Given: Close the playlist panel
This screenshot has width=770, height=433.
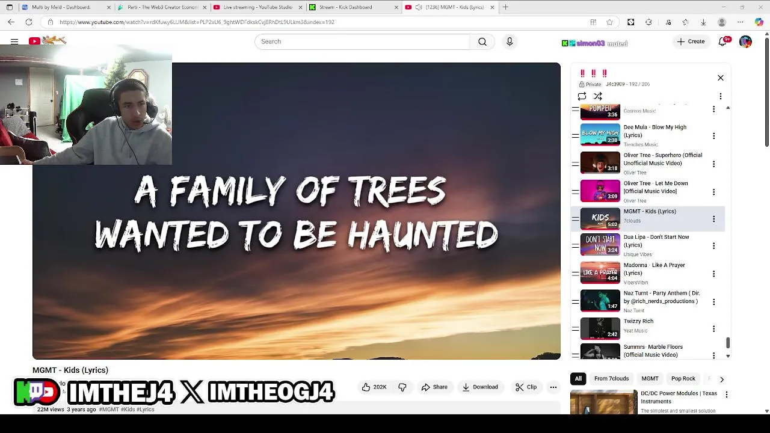Looking at the screenshot, I should [720, 78].
